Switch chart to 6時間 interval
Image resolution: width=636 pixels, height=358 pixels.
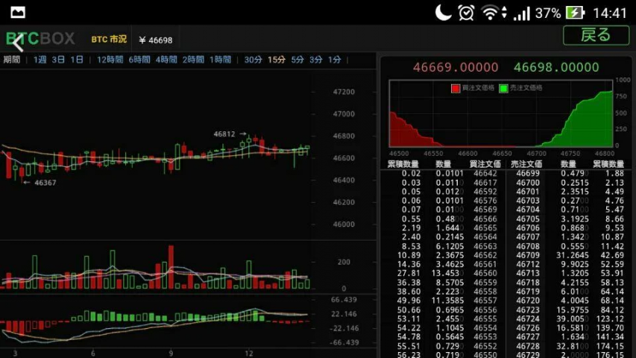139,60
